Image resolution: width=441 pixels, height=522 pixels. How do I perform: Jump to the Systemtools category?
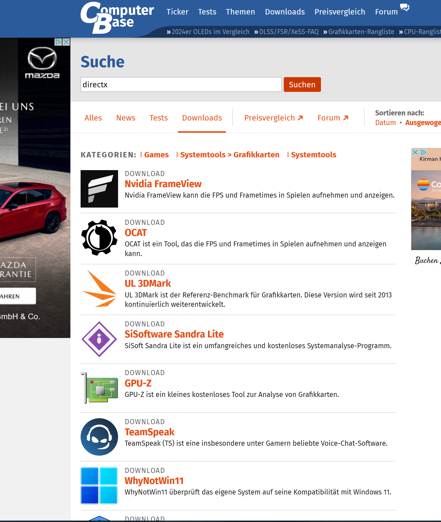coord(311,155)
